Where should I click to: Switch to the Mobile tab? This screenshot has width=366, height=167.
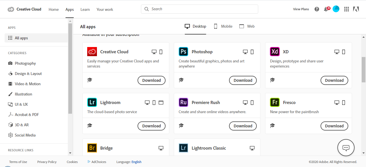tap(223, 26)
